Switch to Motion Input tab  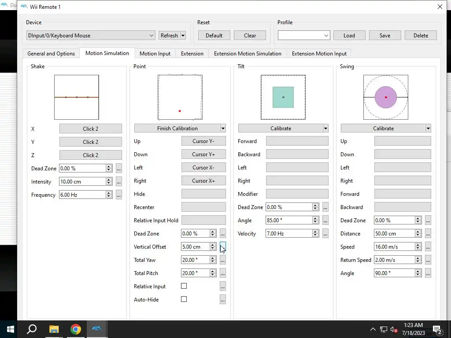tap(155, 54)
